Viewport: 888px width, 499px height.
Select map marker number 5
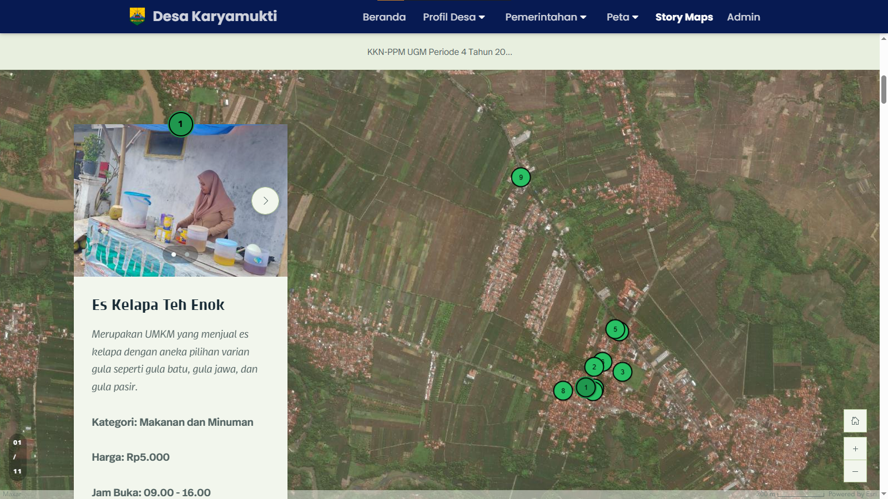614,329
